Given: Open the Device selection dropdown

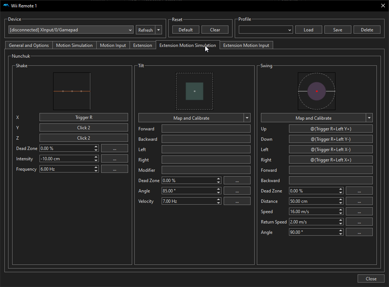Looking at the screenshot, I should pos(71,30).
